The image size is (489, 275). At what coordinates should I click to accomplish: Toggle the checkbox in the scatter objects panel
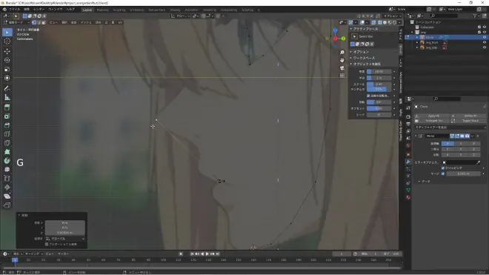click(368, 96)
